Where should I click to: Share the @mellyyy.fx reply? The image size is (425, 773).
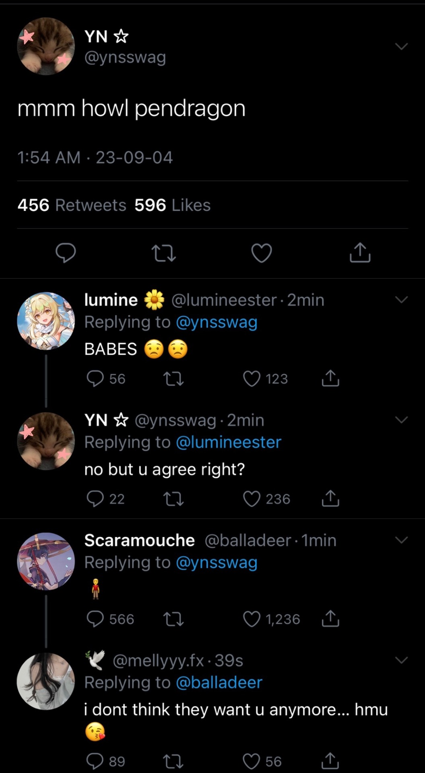tap(330, 761)
